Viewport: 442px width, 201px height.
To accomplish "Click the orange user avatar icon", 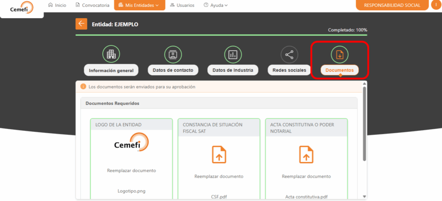I will pos(436,5).
